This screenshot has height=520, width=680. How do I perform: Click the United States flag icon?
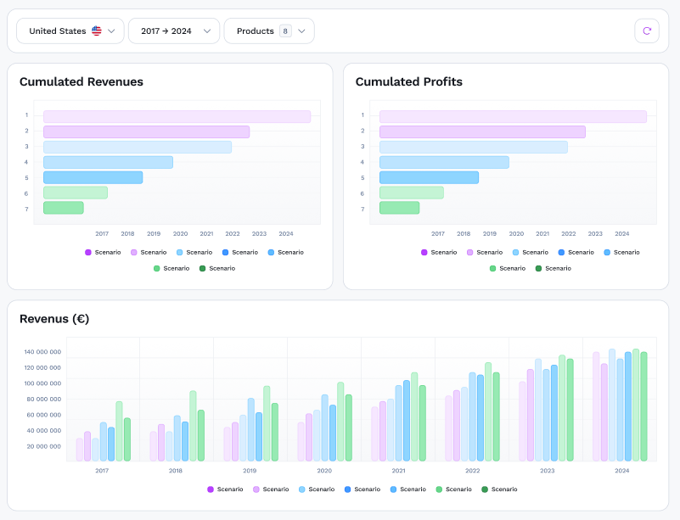[x=96, y=31]
